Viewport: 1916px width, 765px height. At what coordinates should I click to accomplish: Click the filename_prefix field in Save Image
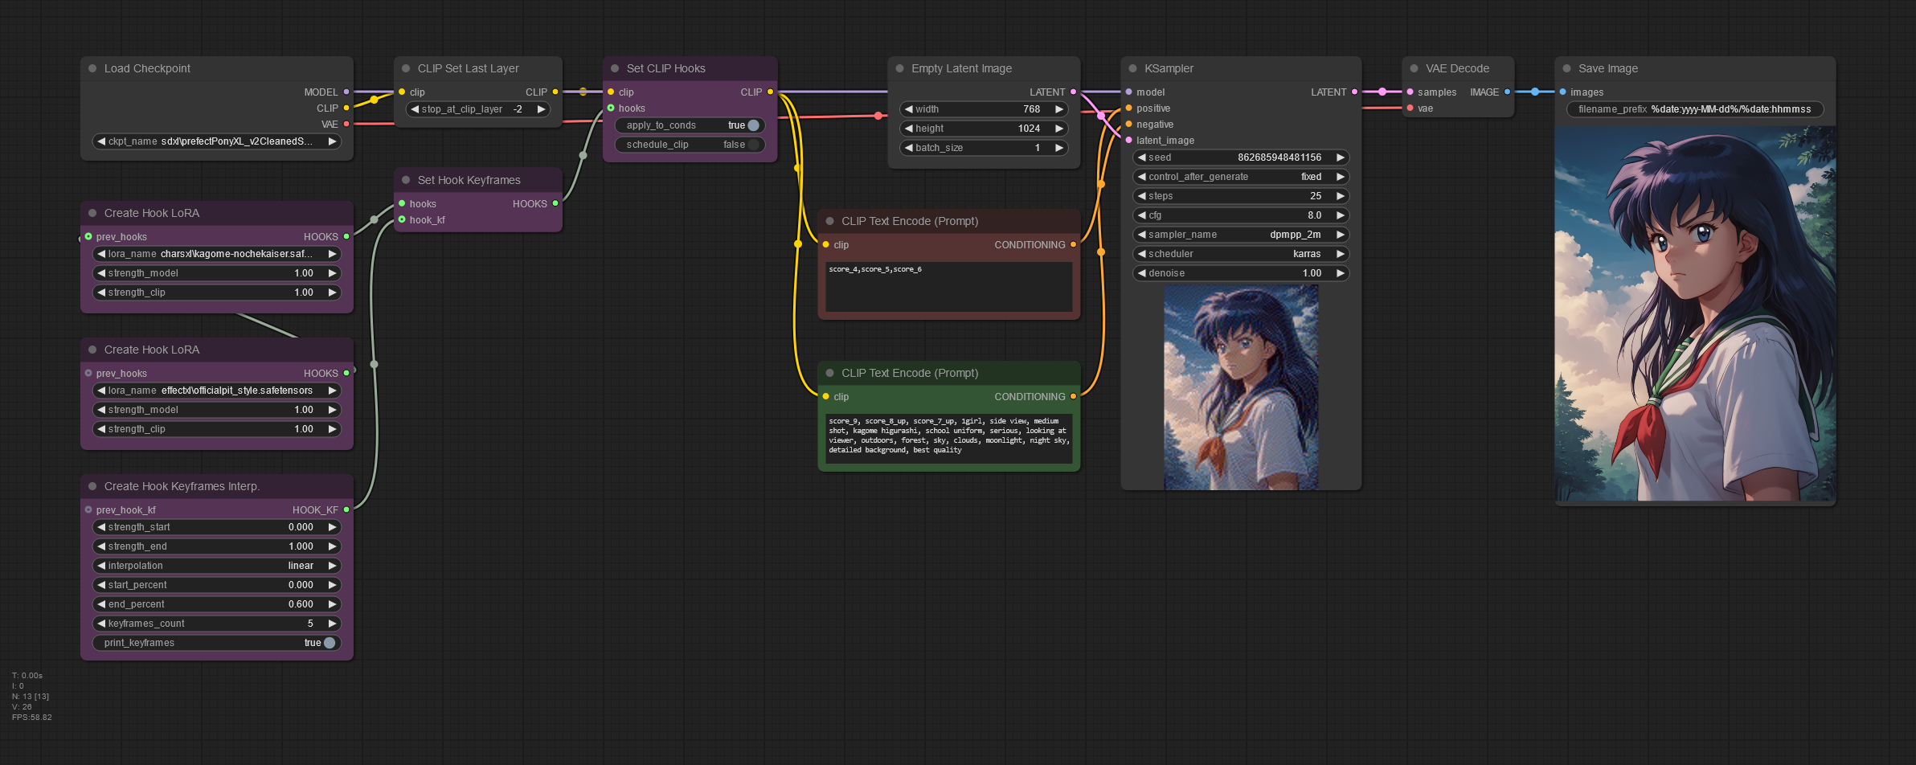point(1695,109)
